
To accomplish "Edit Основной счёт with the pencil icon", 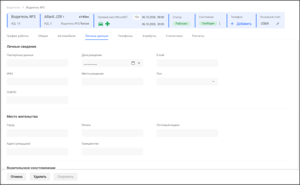I will point(278,24).
